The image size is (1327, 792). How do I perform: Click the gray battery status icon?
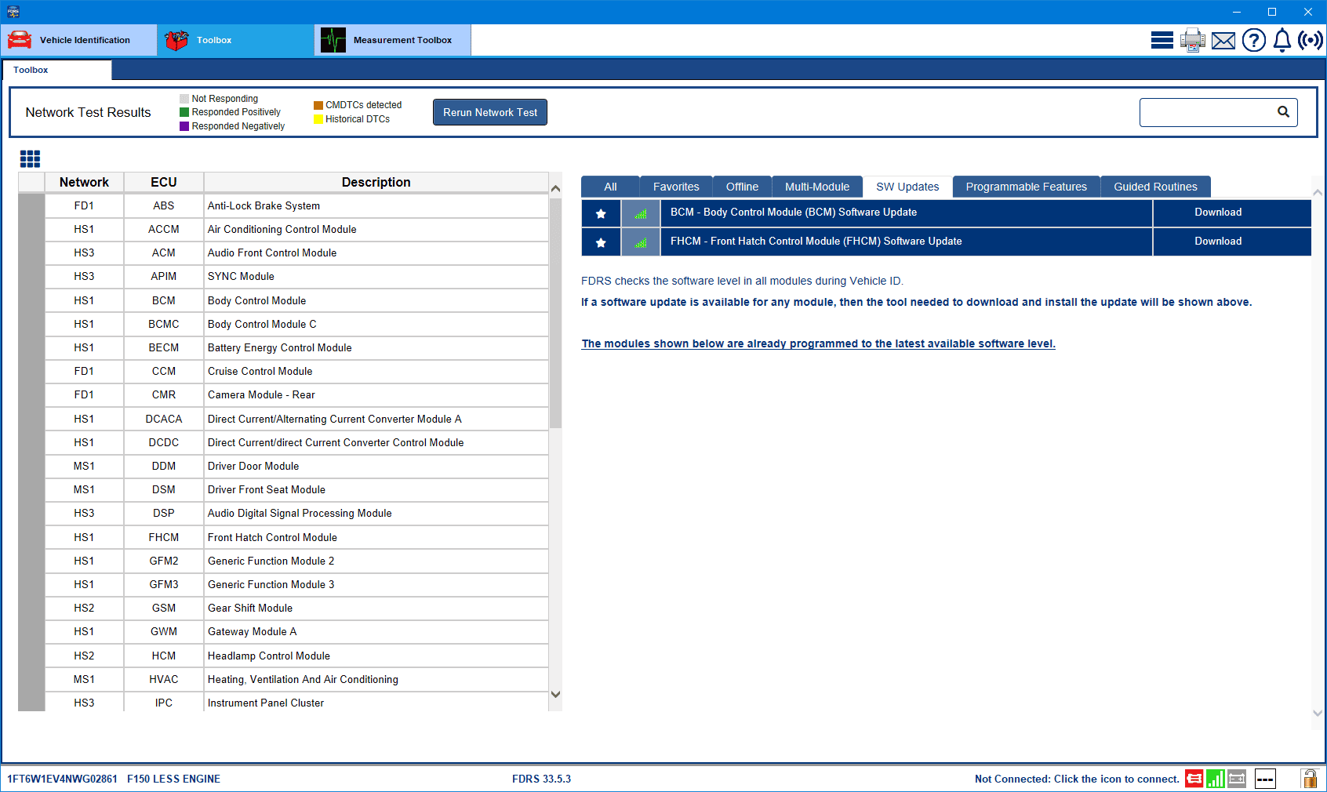pyautogui.click(x=1237, y=779)
